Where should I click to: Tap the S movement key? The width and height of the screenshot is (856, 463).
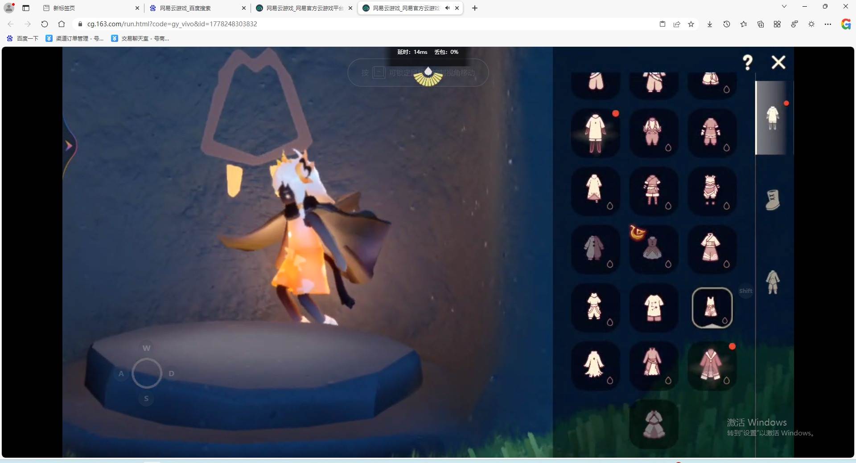click(x=146, y=398)
